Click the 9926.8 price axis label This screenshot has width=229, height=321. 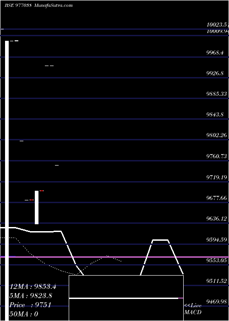[215, 73]
